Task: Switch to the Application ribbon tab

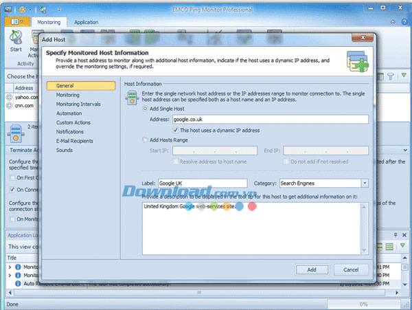Action: (x=86, y=22)
